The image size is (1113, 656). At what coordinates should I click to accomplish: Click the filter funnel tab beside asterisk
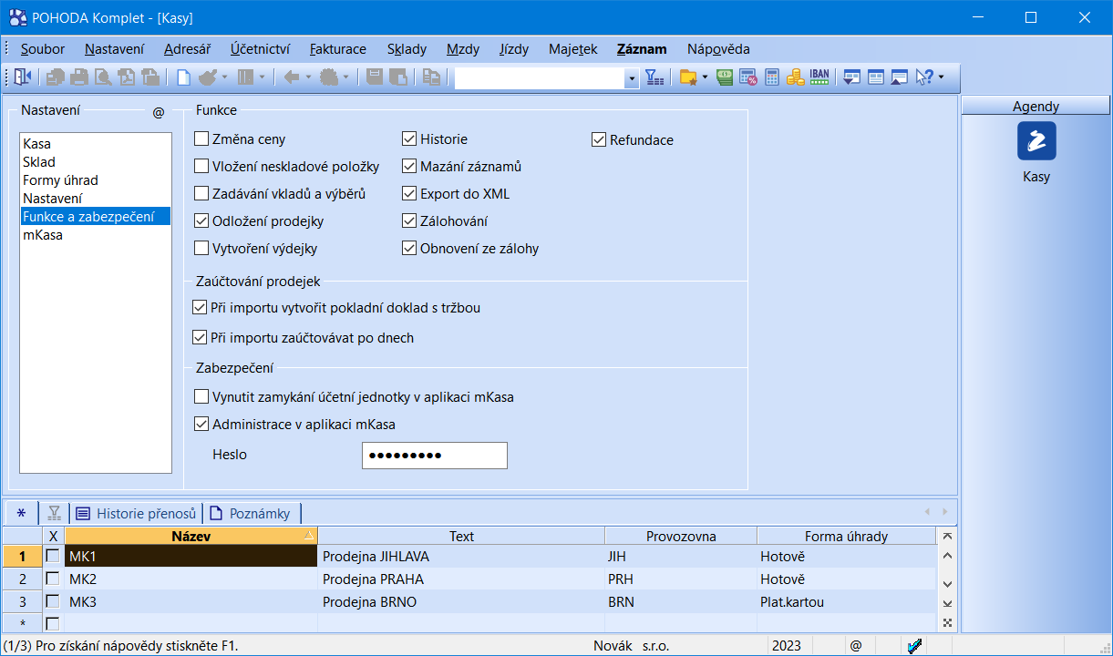click(55, 513)
